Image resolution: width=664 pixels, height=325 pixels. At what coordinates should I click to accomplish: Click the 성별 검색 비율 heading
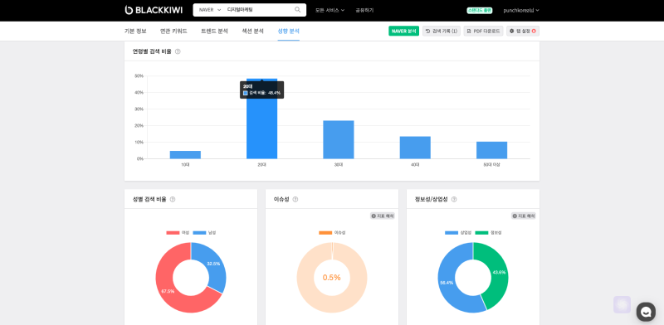tap(149, 199)
